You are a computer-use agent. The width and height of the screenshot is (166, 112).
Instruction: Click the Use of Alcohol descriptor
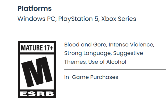coord(107,62)
